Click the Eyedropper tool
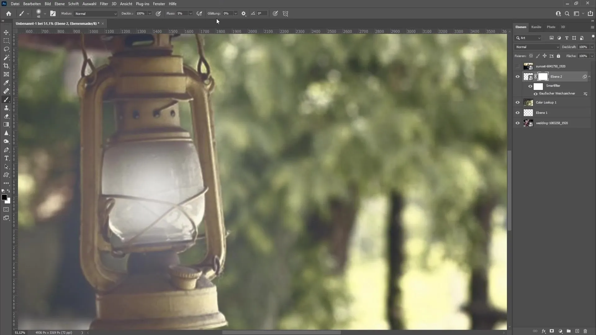 (6, 83)
